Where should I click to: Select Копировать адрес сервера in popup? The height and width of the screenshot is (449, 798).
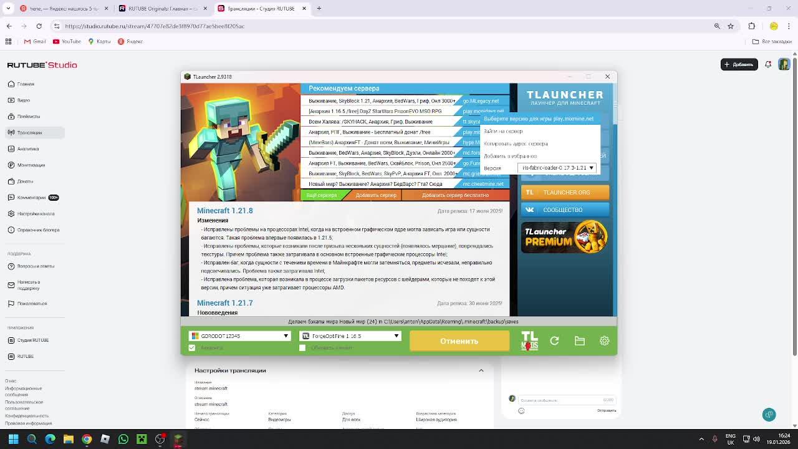pos(516,143)
